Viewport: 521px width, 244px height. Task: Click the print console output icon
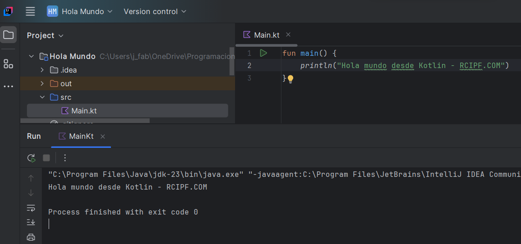(31, 237)
